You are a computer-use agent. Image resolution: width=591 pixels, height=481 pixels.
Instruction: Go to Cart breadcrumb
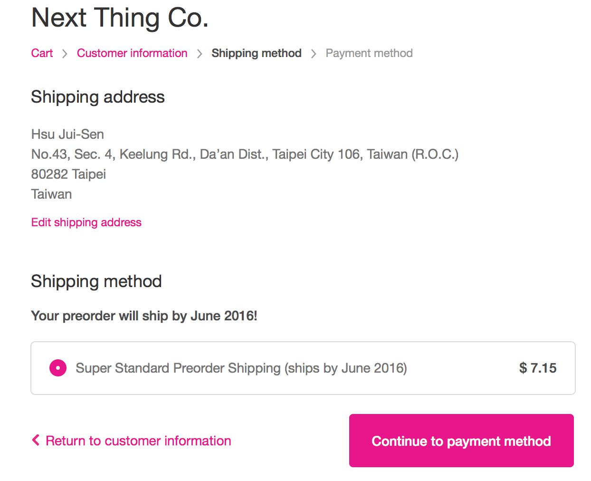click(x=42, y=53)
